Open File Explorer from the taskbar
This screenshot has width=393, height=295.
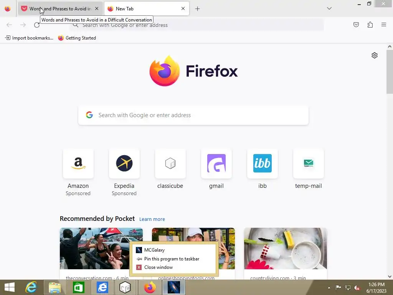(x=55, y=287)
